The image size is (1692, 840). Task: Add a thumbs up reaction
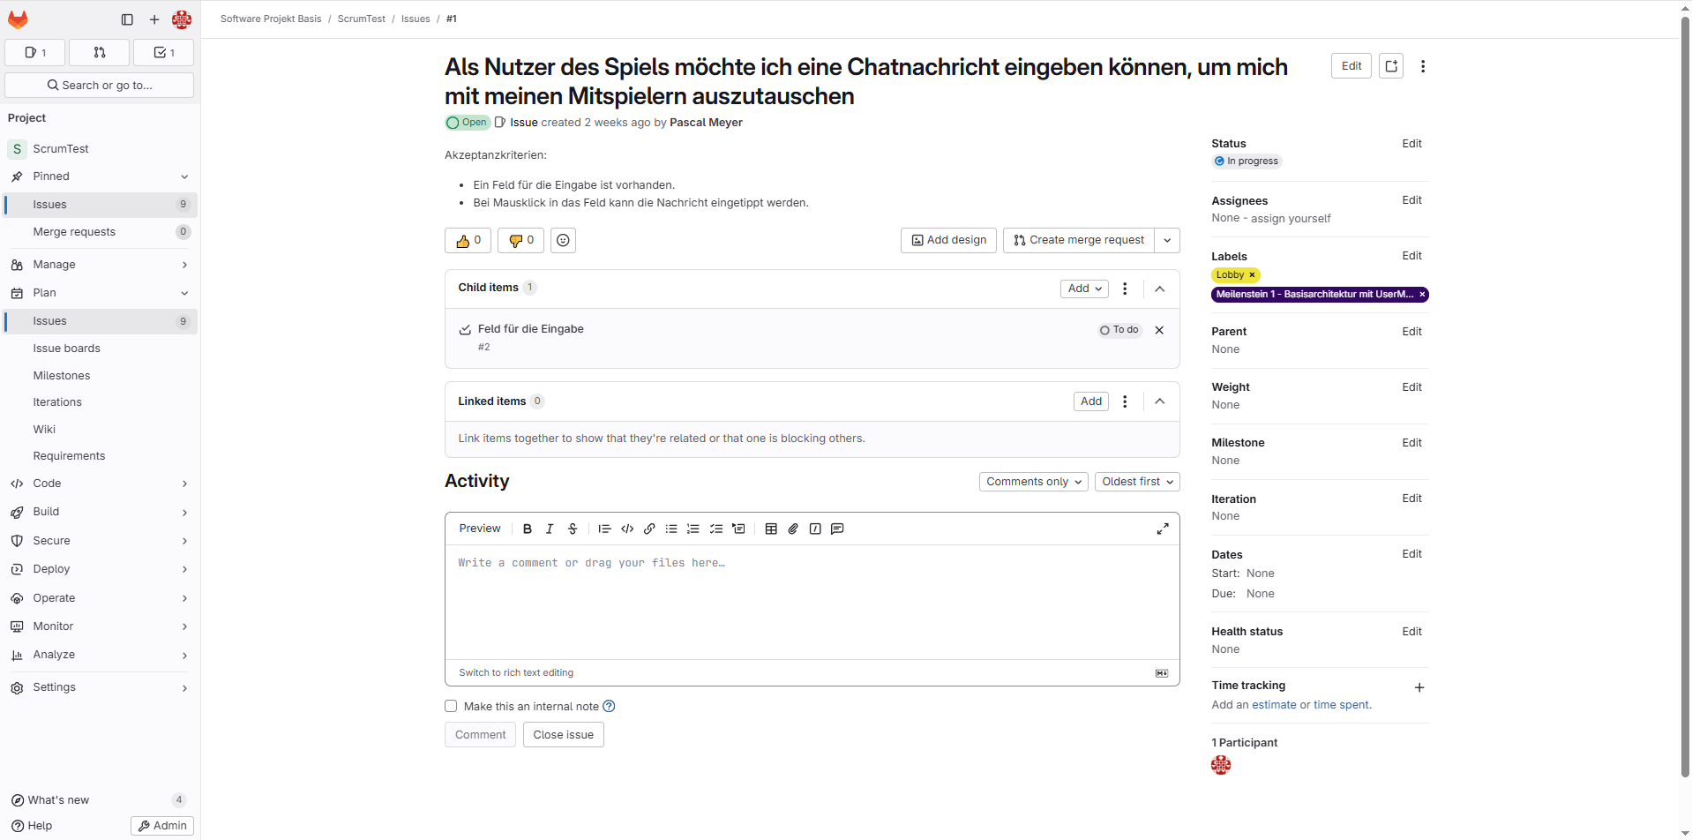[468, 240]
